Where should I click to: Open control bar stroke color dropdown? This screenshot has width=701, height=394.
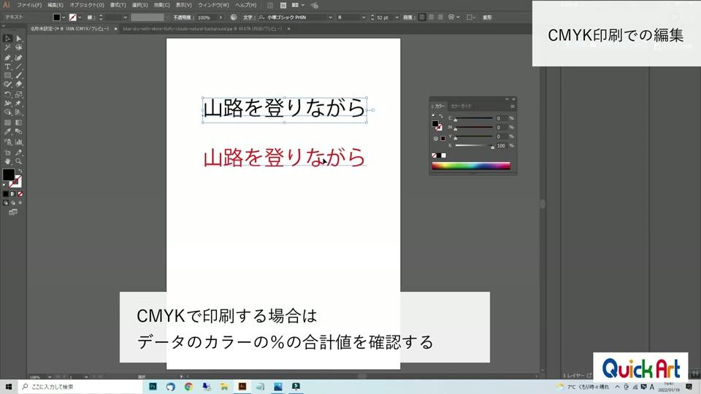[80, 18]
